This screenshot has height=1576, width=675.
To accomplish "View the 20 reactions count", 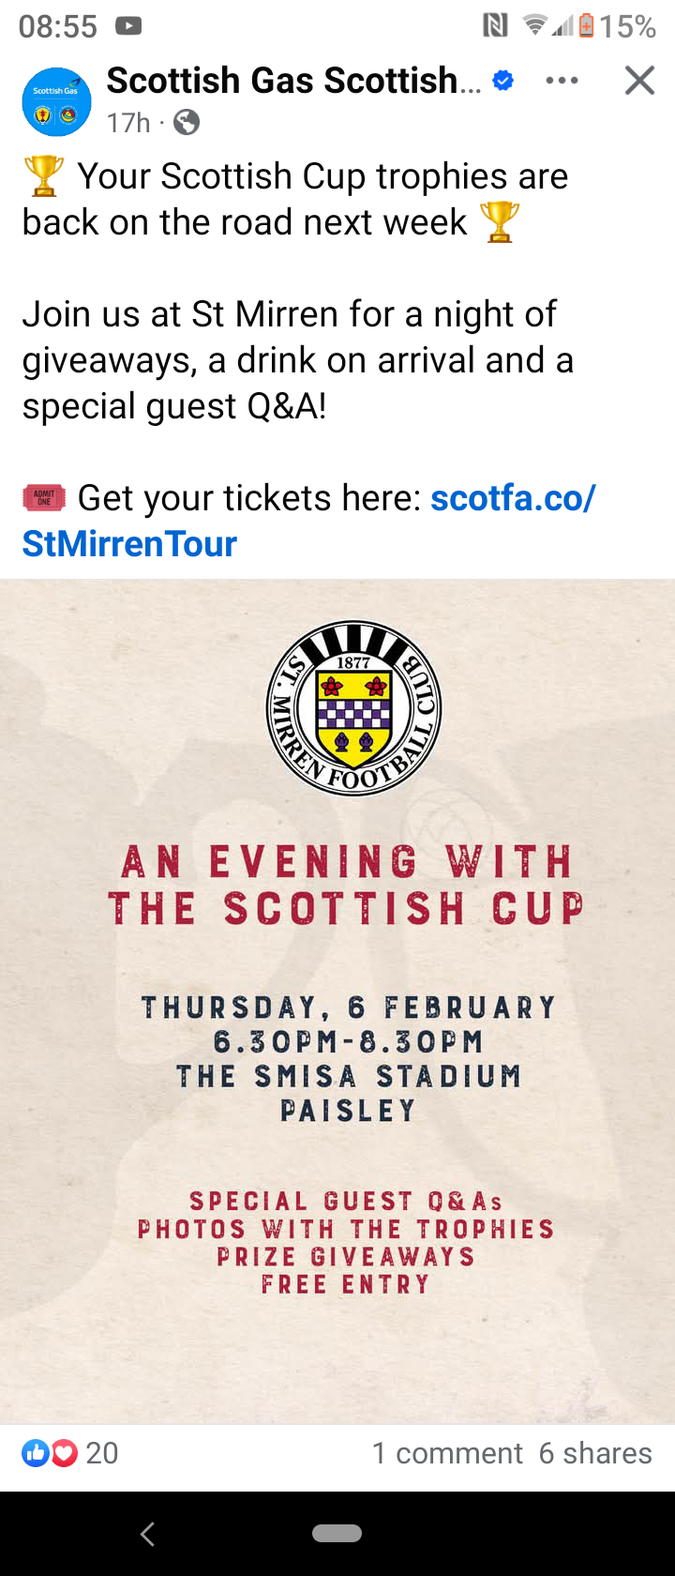I will pyautogui.click(x=102, y=1453).
